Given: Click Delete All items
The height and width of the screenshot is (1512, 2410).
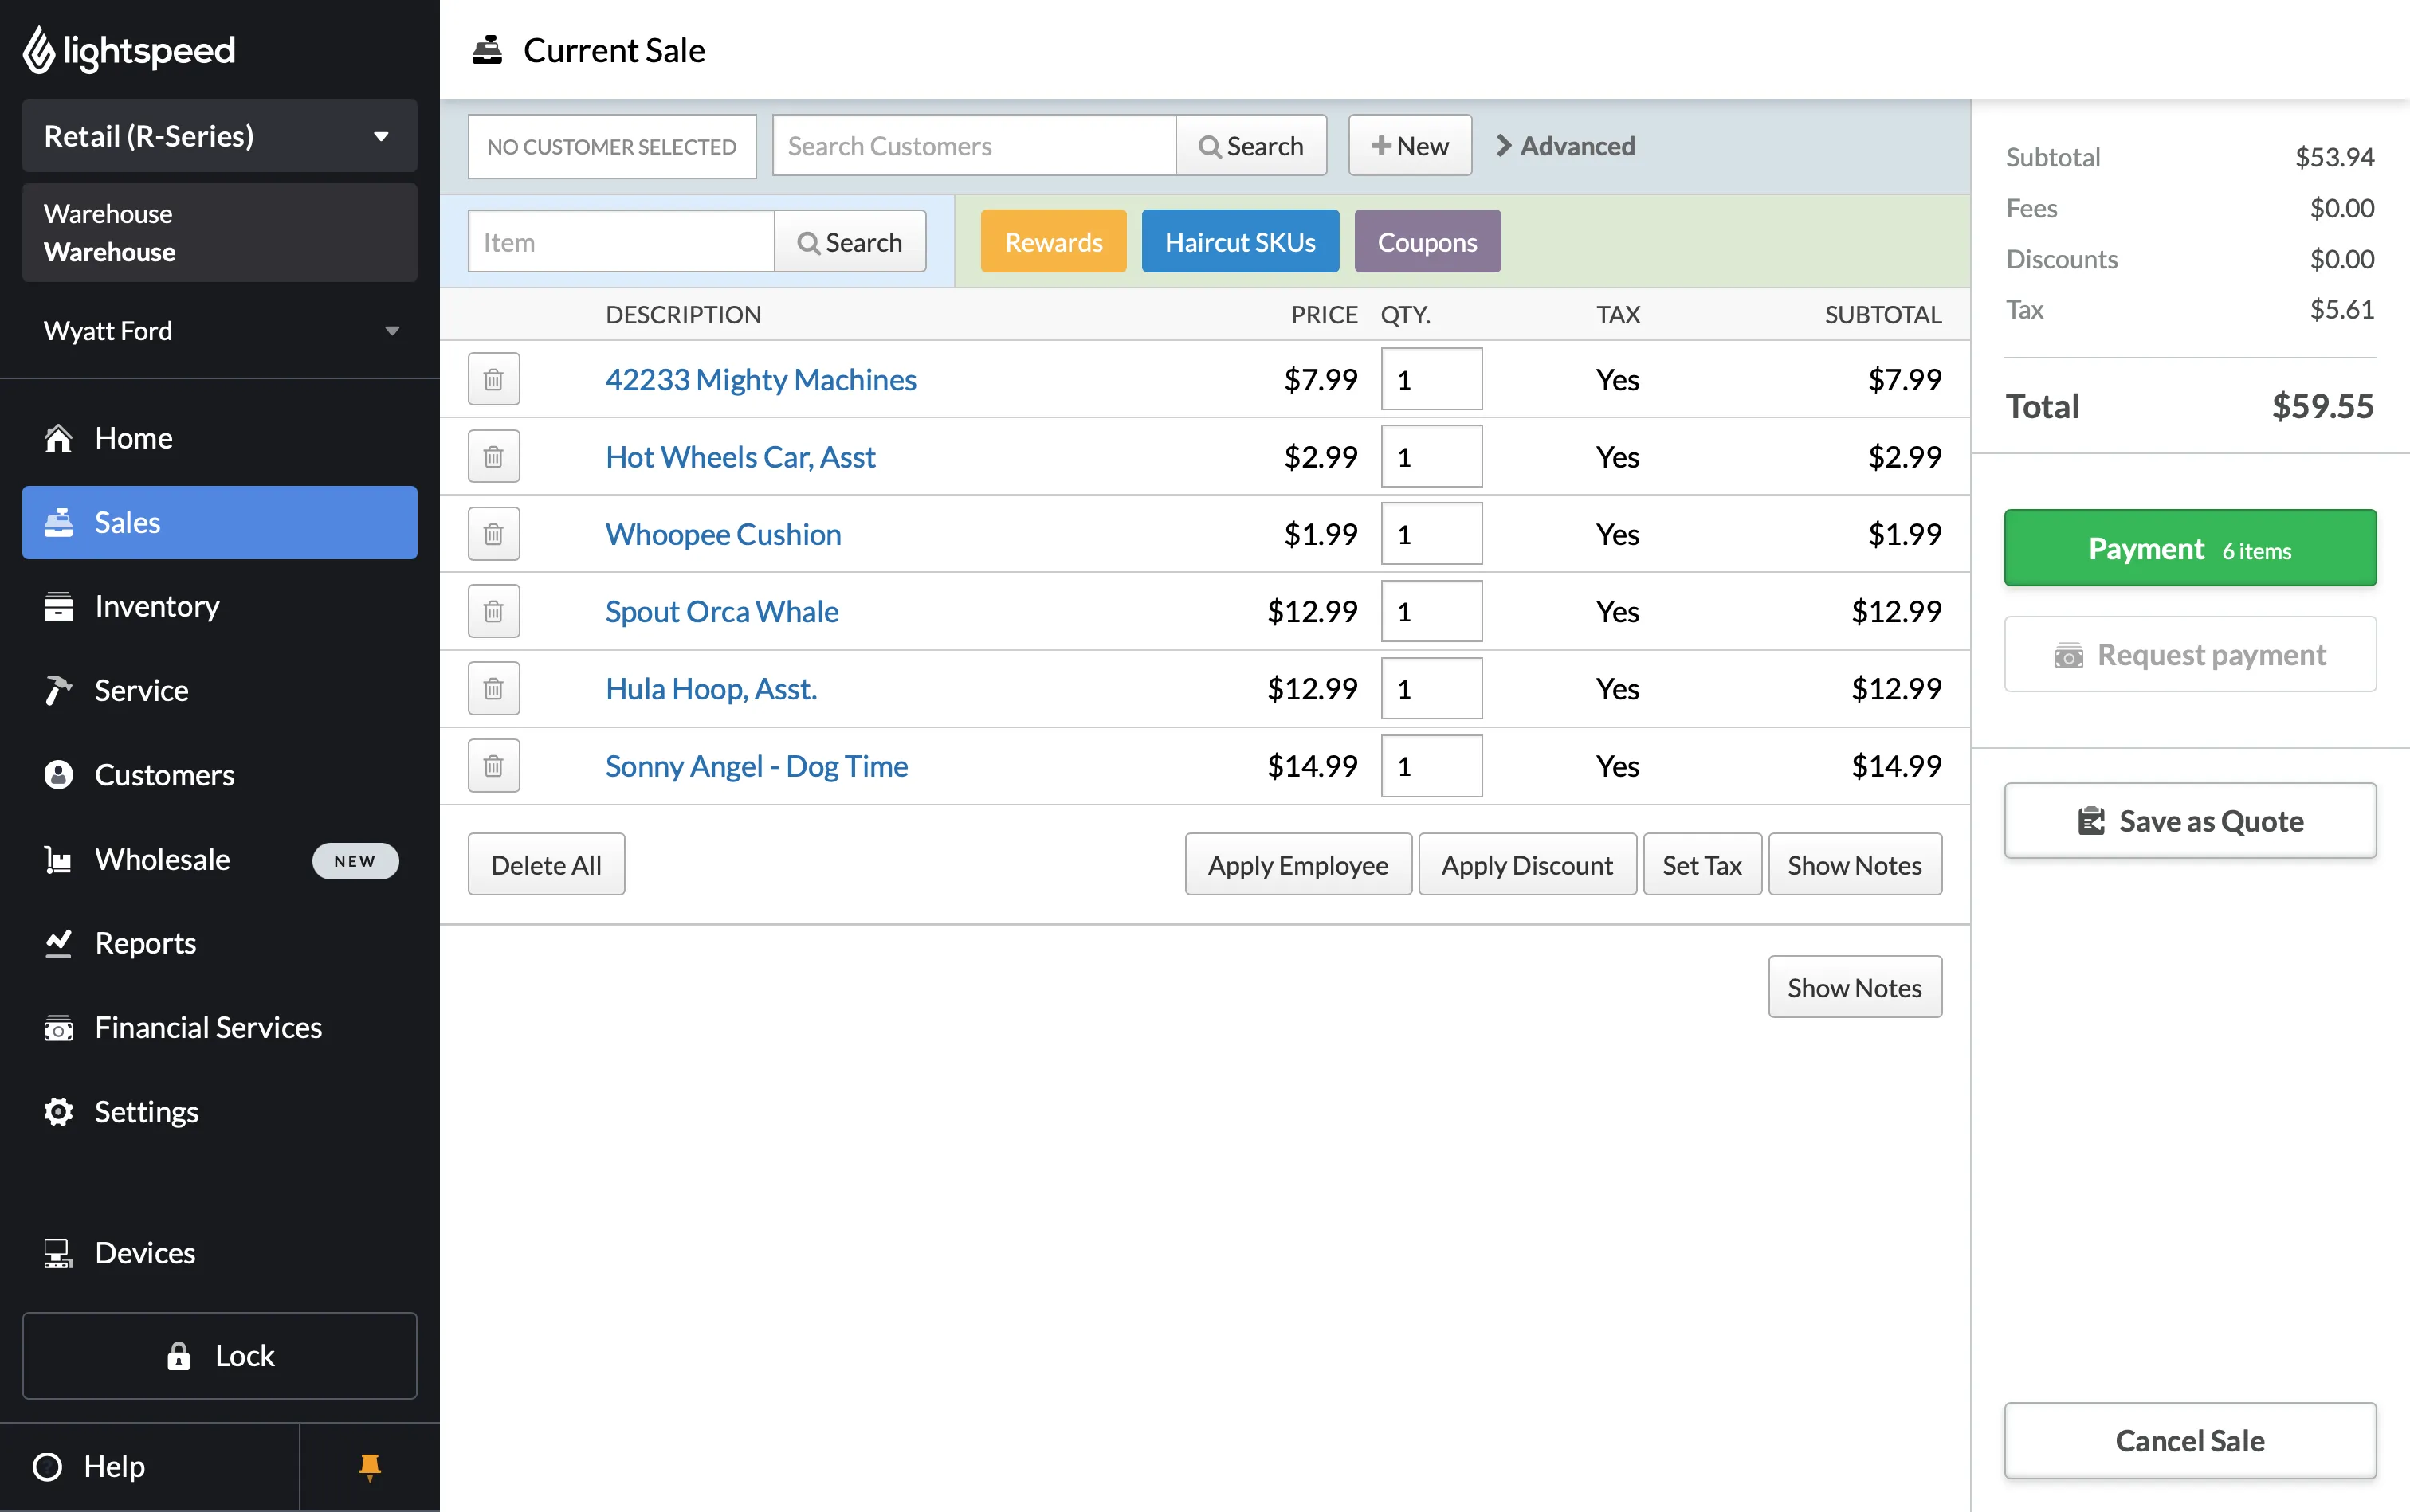Looking at the screenshot, I should click(546, 865).
